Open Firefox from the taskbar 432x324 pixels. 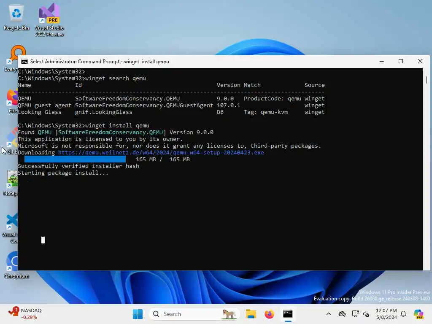(269, 314)
